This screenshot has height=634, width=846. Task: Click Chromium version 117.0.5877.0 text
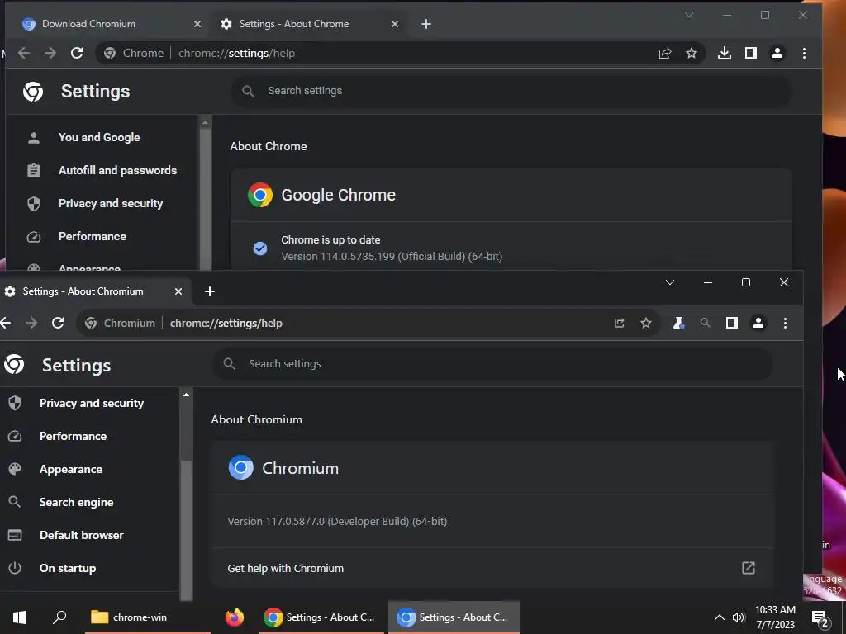pos(337,522)
